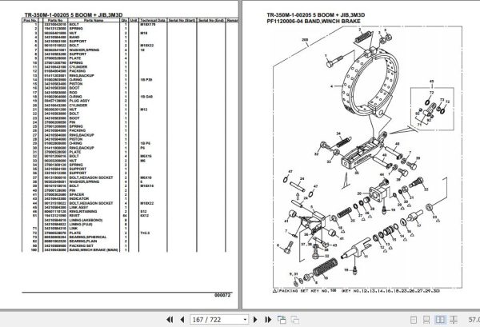Click the packing set key note below the diagram
The image size is (480, 327).
click(x=356, y=291)
